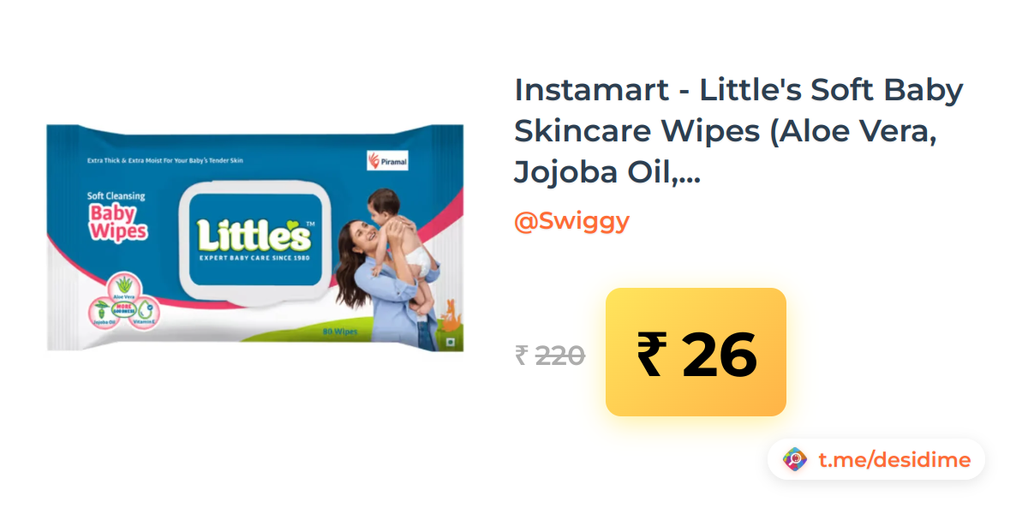1028x514 pixels.
Task: Click the Instamart Little's Soft Baby product title
Action: point(738,130)
